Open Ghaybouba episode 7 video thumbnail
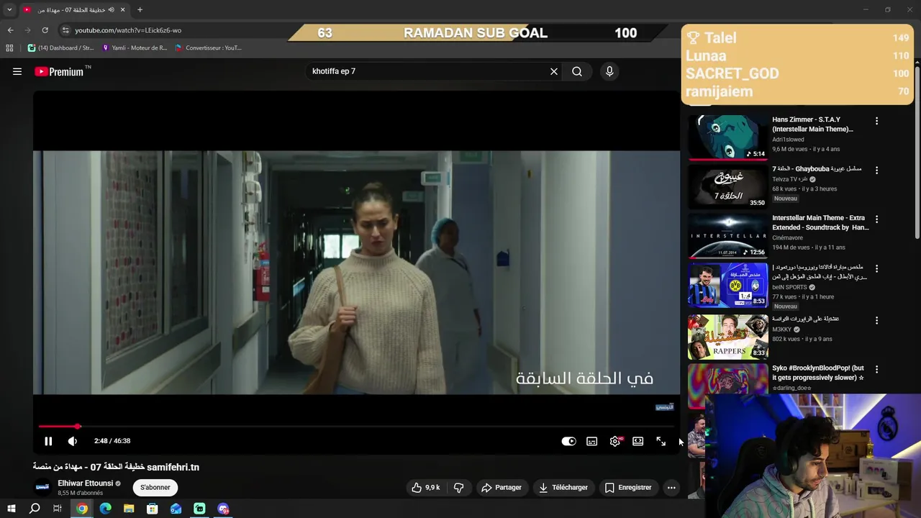 728,186
